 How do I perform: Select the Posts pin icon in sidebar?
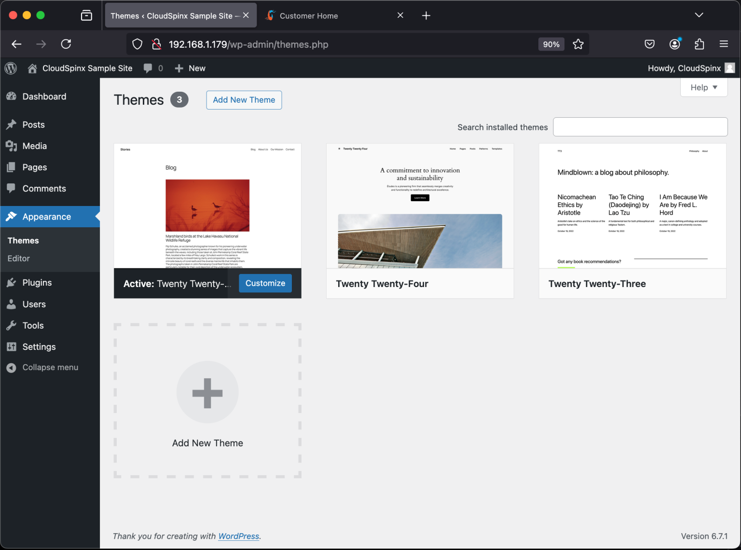pos(11,124)
